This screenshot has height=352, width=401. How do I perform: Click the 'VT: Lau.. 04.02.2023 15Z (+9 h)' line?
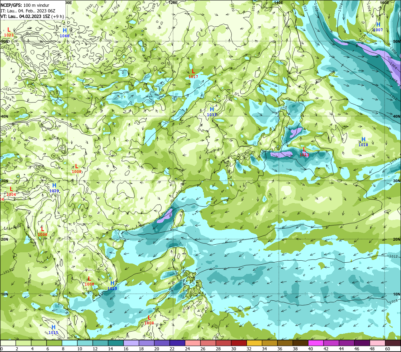pos(32,16)
